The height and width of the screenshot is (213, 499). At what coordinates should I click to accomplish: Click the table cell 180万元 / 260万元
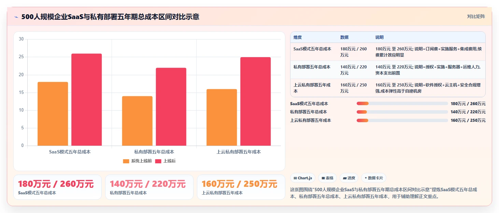pos(354,52)
